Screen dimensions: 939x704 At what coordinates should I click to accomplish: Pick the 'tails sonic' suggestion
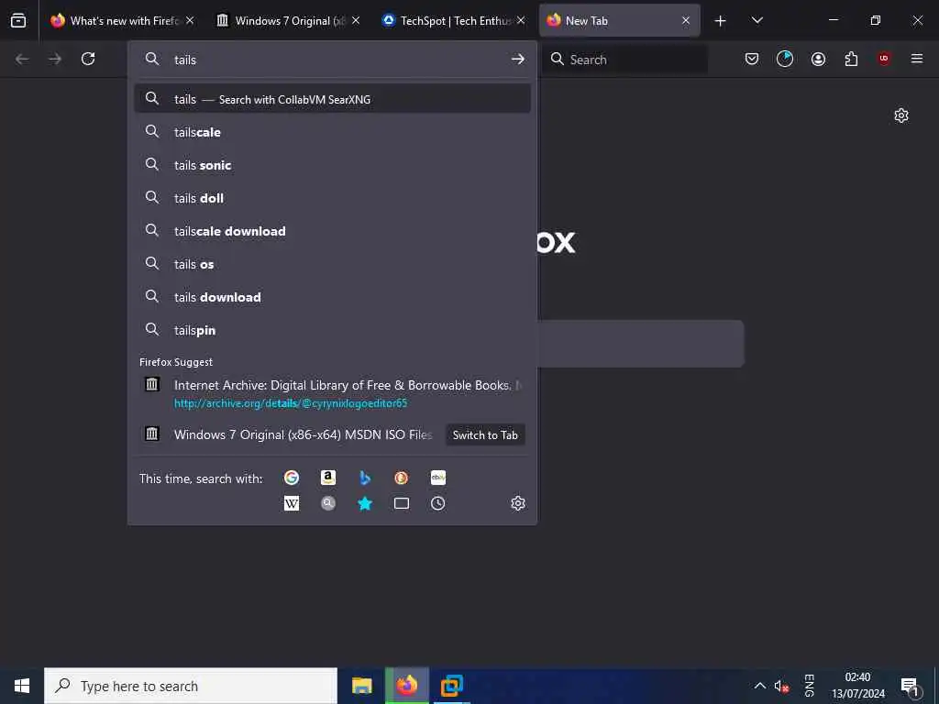tap(332, 165)
